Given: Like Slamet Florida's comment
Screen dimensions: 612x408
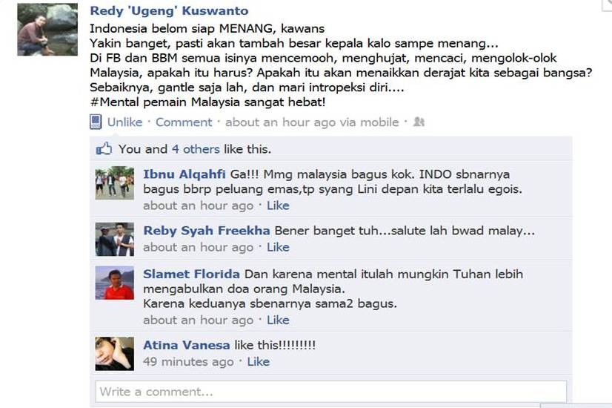Looking at the screenshot, I should point(278,320).
